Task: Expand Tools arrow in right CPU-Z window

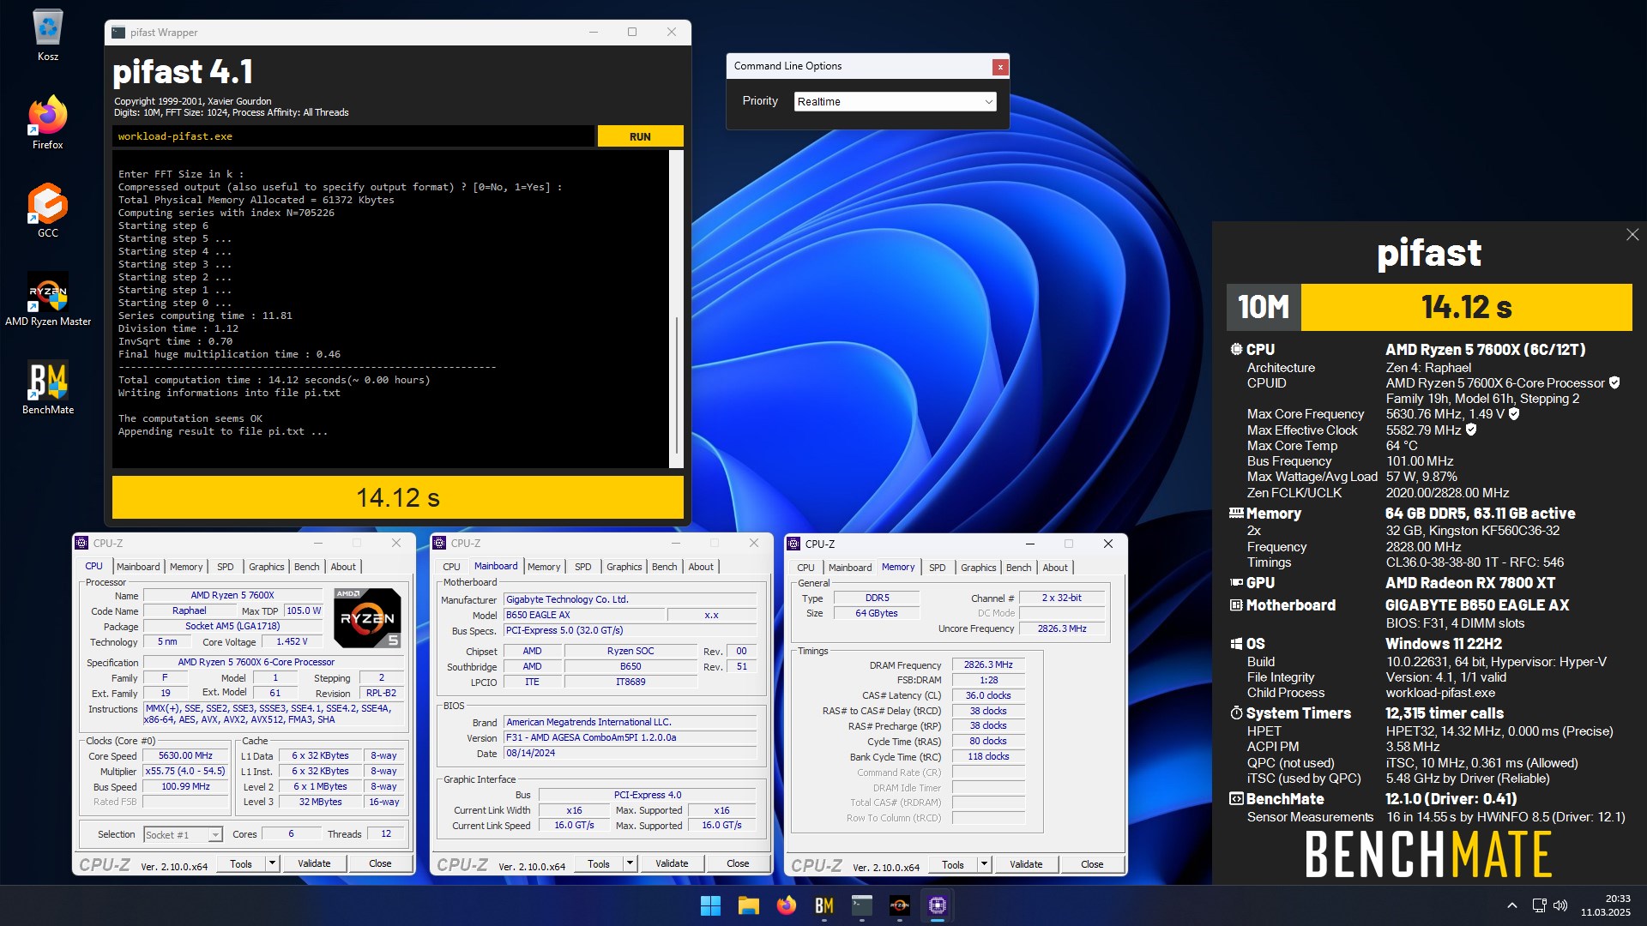Action: 985,864
